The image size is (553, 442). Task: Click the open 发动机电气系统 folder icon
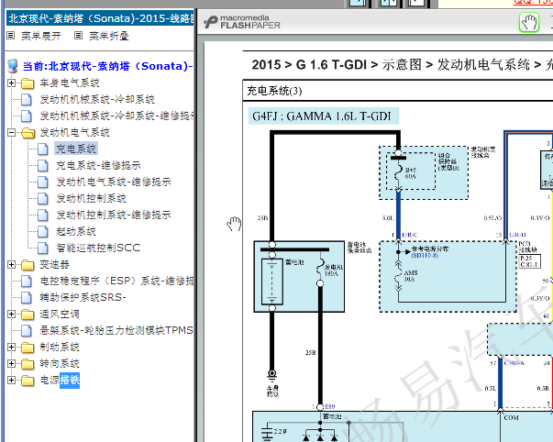coord(28,133)
